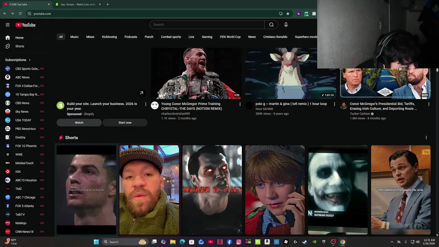
Task: Open taskbar clock showing 12:31 AM
Action: click(x=429, y=242)
